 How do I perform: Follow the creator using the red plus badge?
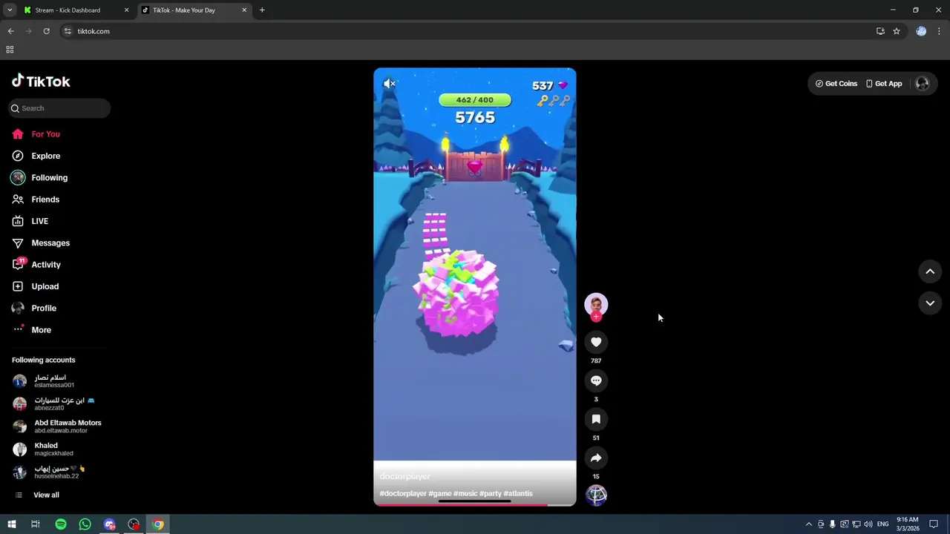(x=596, y=317)
